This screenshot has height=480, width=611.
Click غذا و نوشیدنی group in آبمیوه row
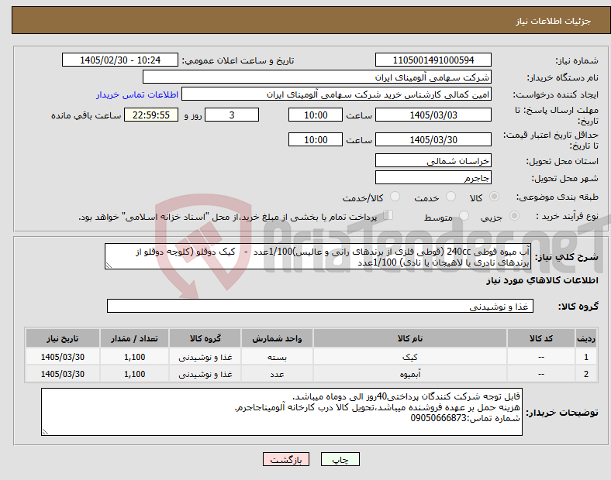(205, 374)
